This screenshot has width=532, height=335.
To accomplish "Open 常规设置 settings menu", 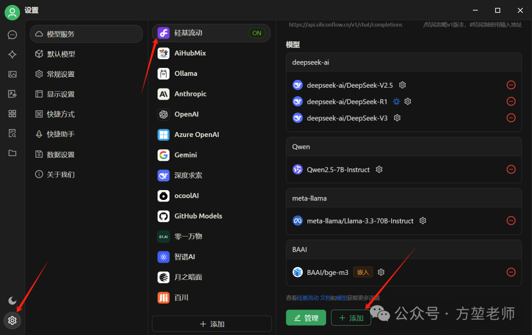I will point(86,74).
